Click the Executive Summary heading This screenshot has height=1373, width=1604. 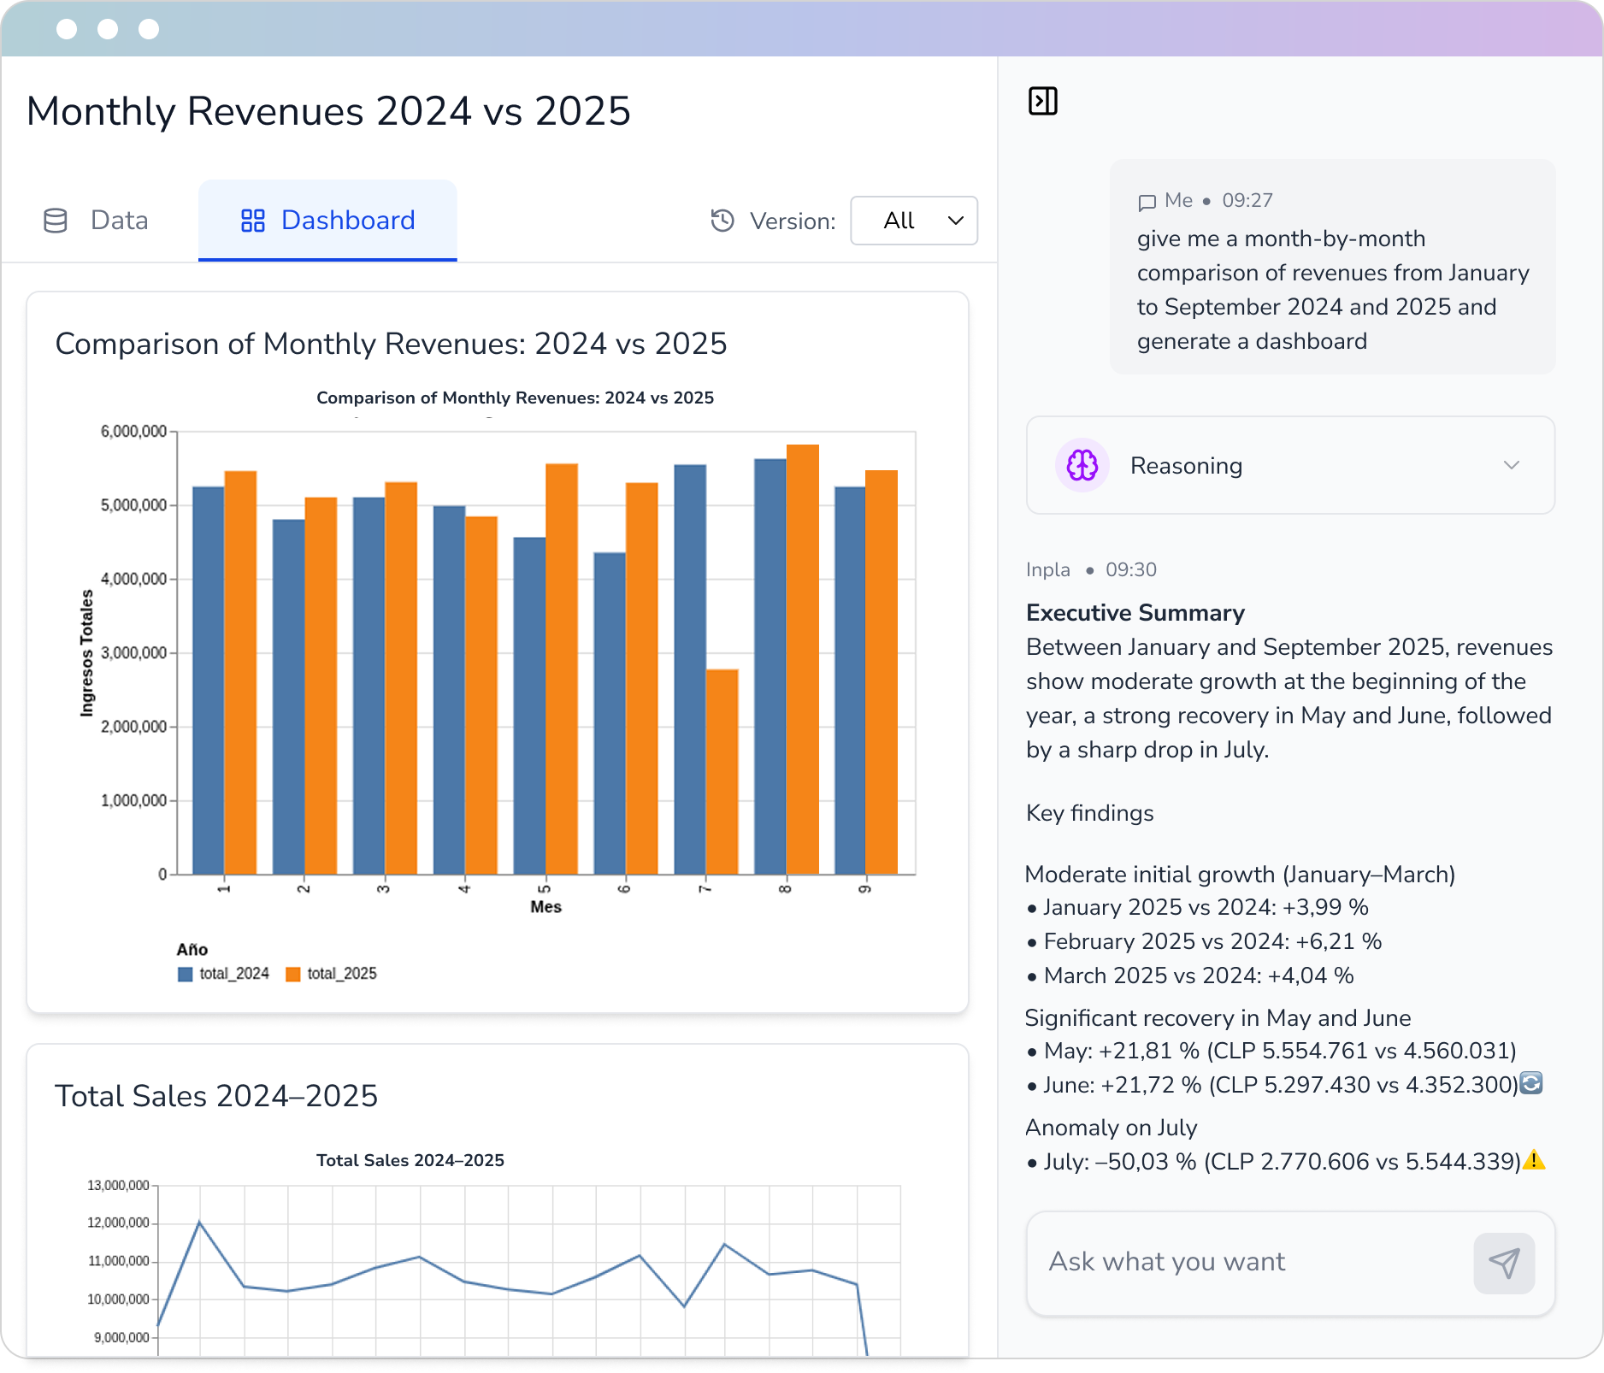click(1135, 612)
